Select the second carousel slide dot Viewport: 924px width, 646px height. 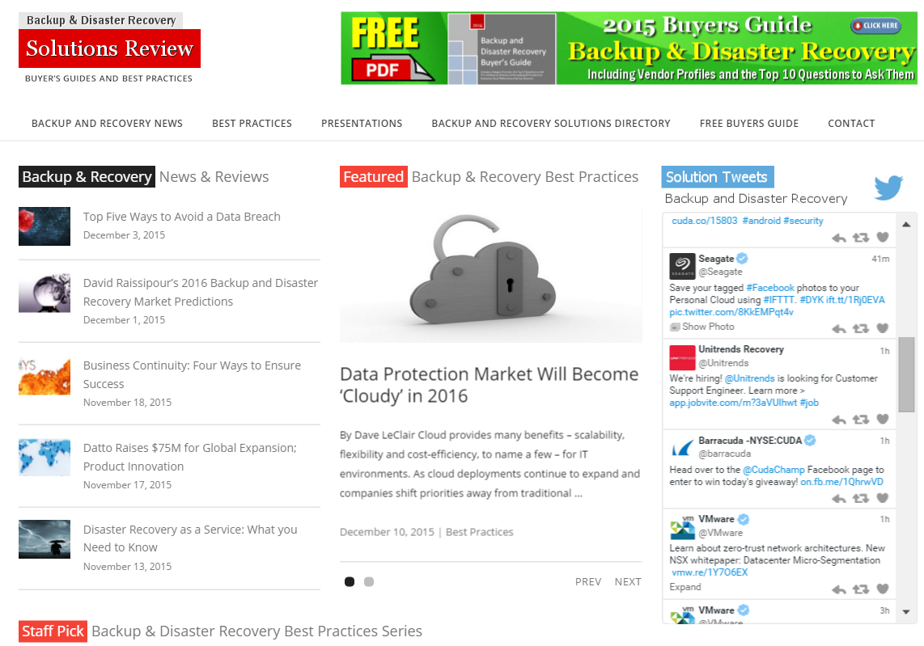coord(369,582)
